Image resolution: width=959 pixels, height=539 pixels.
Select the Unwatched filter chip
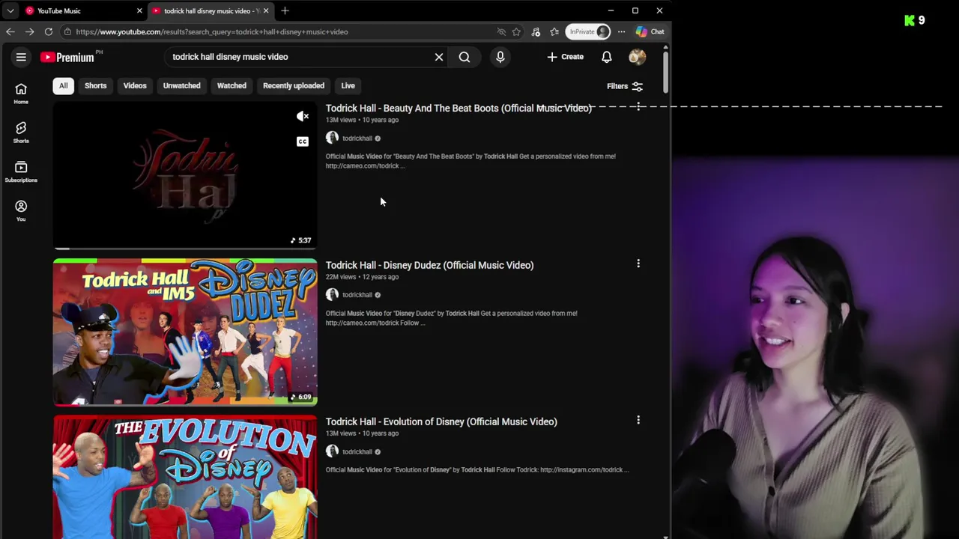click(x=182, y=85)
